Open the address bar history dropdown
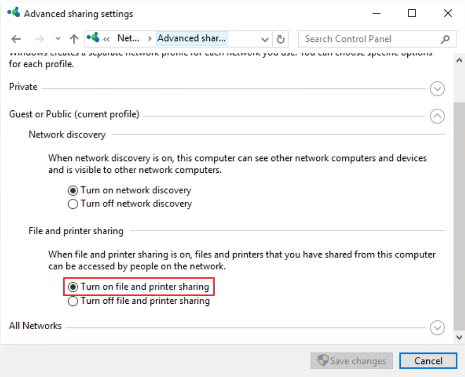 point(264,39)
